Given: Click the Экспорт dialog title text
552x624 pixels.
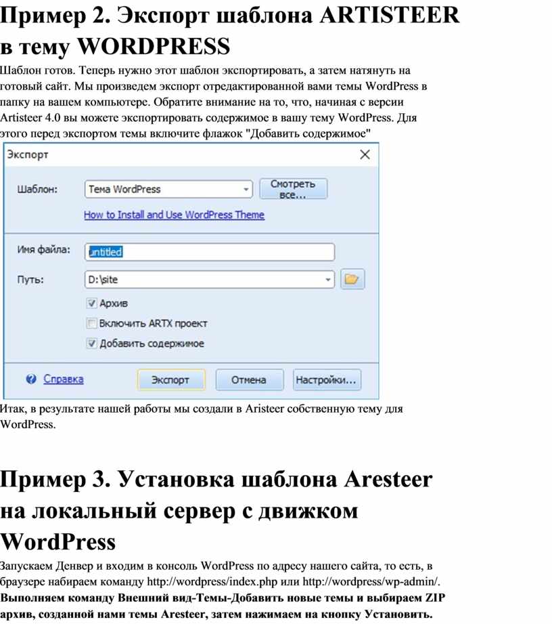Looking at the screenshot, I should pos(28,154).
